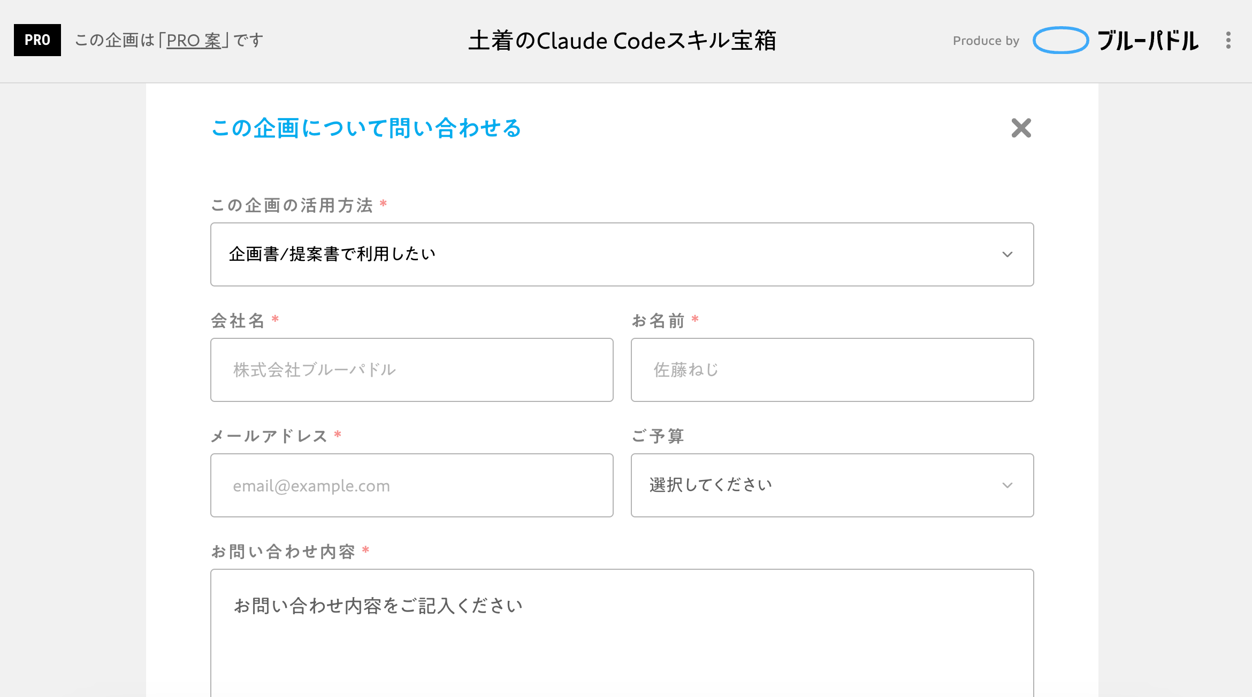Click the chevron arrow in ご予算 select

click(x=1007, y=485)
